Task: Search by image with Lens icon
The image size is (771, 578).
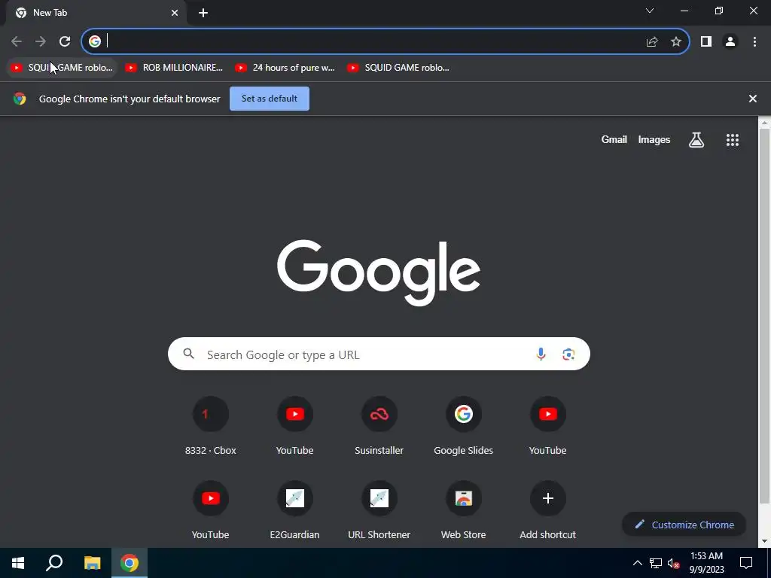Action: click(x=568, y=354)
